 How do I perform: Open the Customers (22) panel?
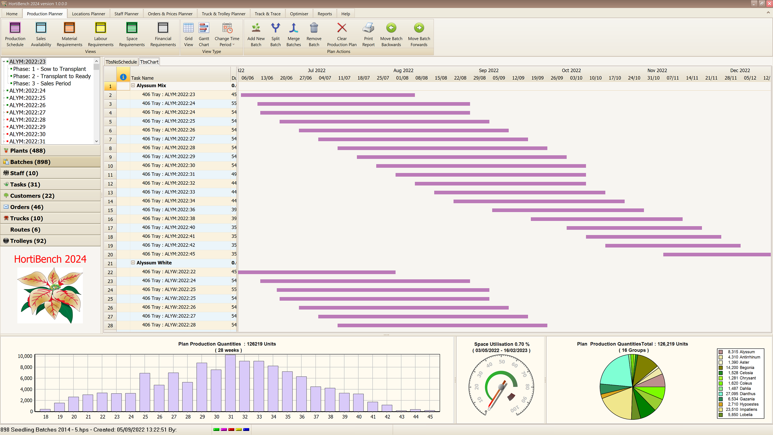click(32, 196)
